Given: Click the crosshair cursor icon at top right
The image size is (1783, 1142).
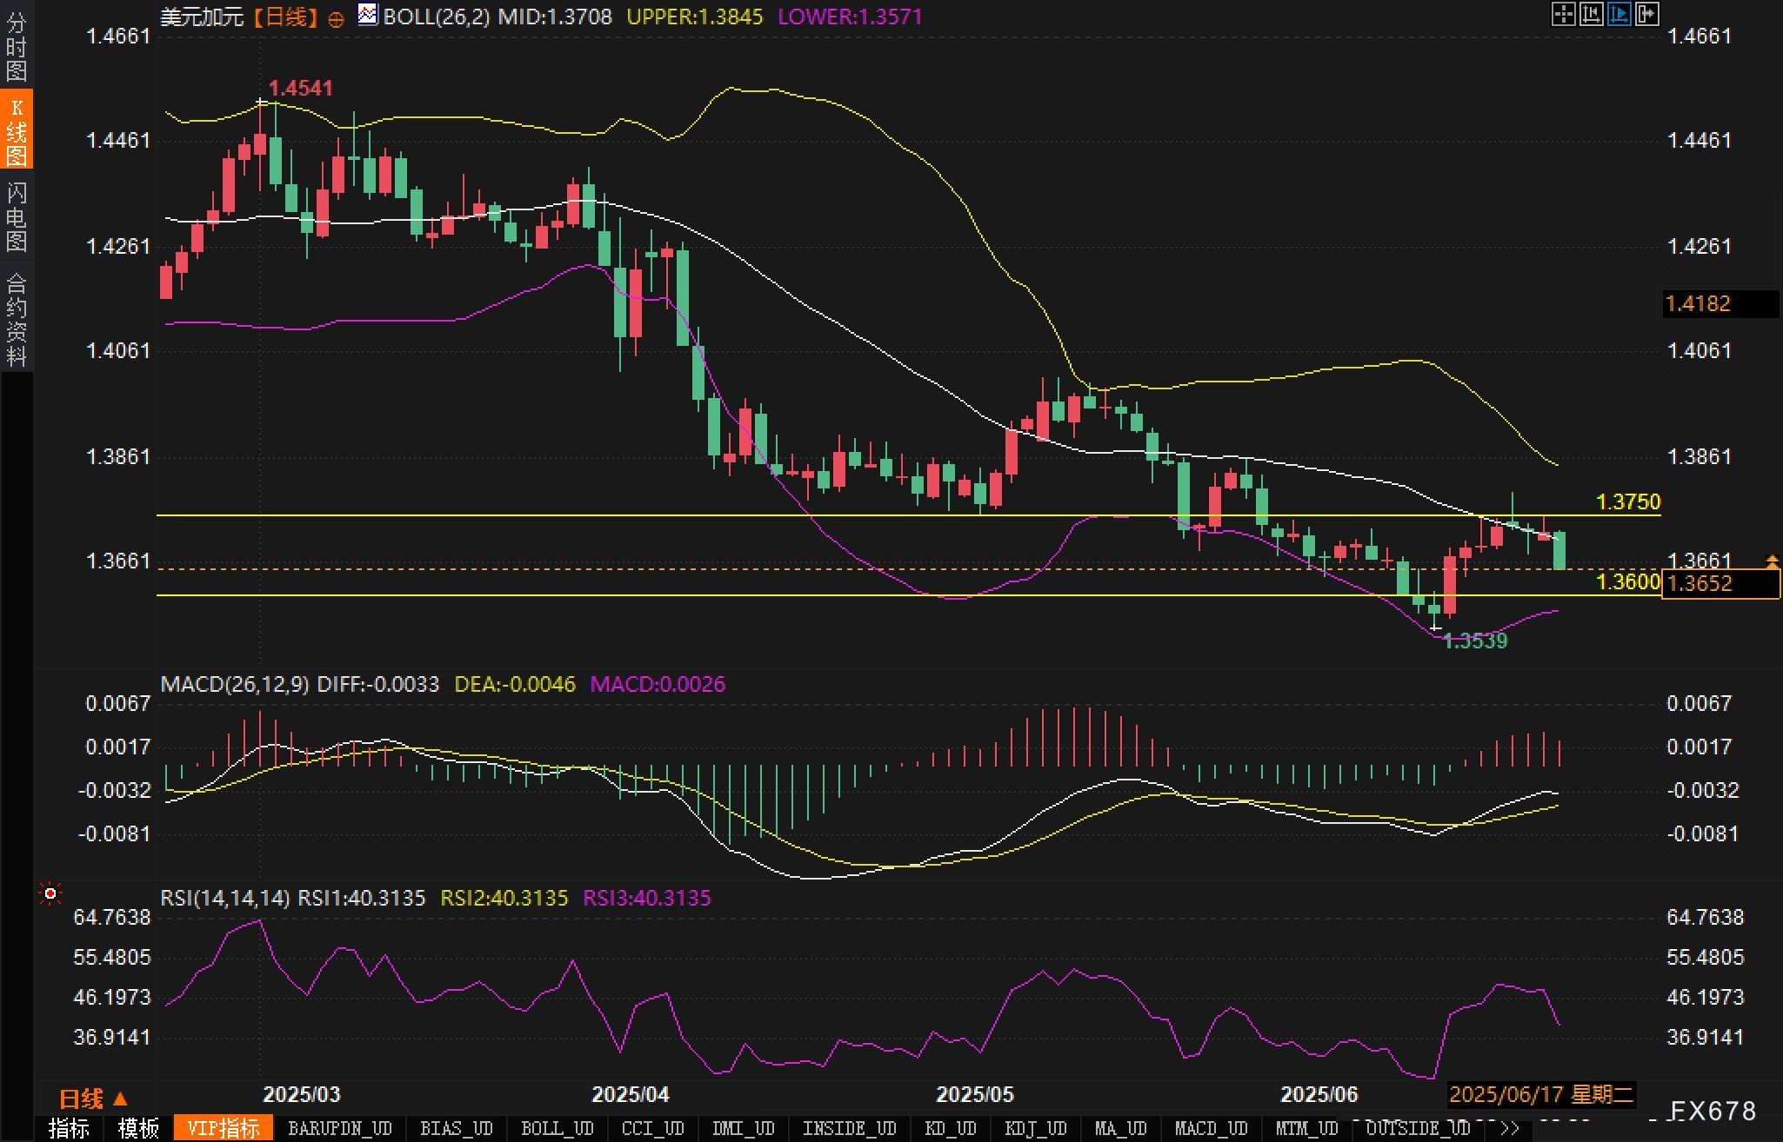Looking at the screenshot, I should 1563,14.
